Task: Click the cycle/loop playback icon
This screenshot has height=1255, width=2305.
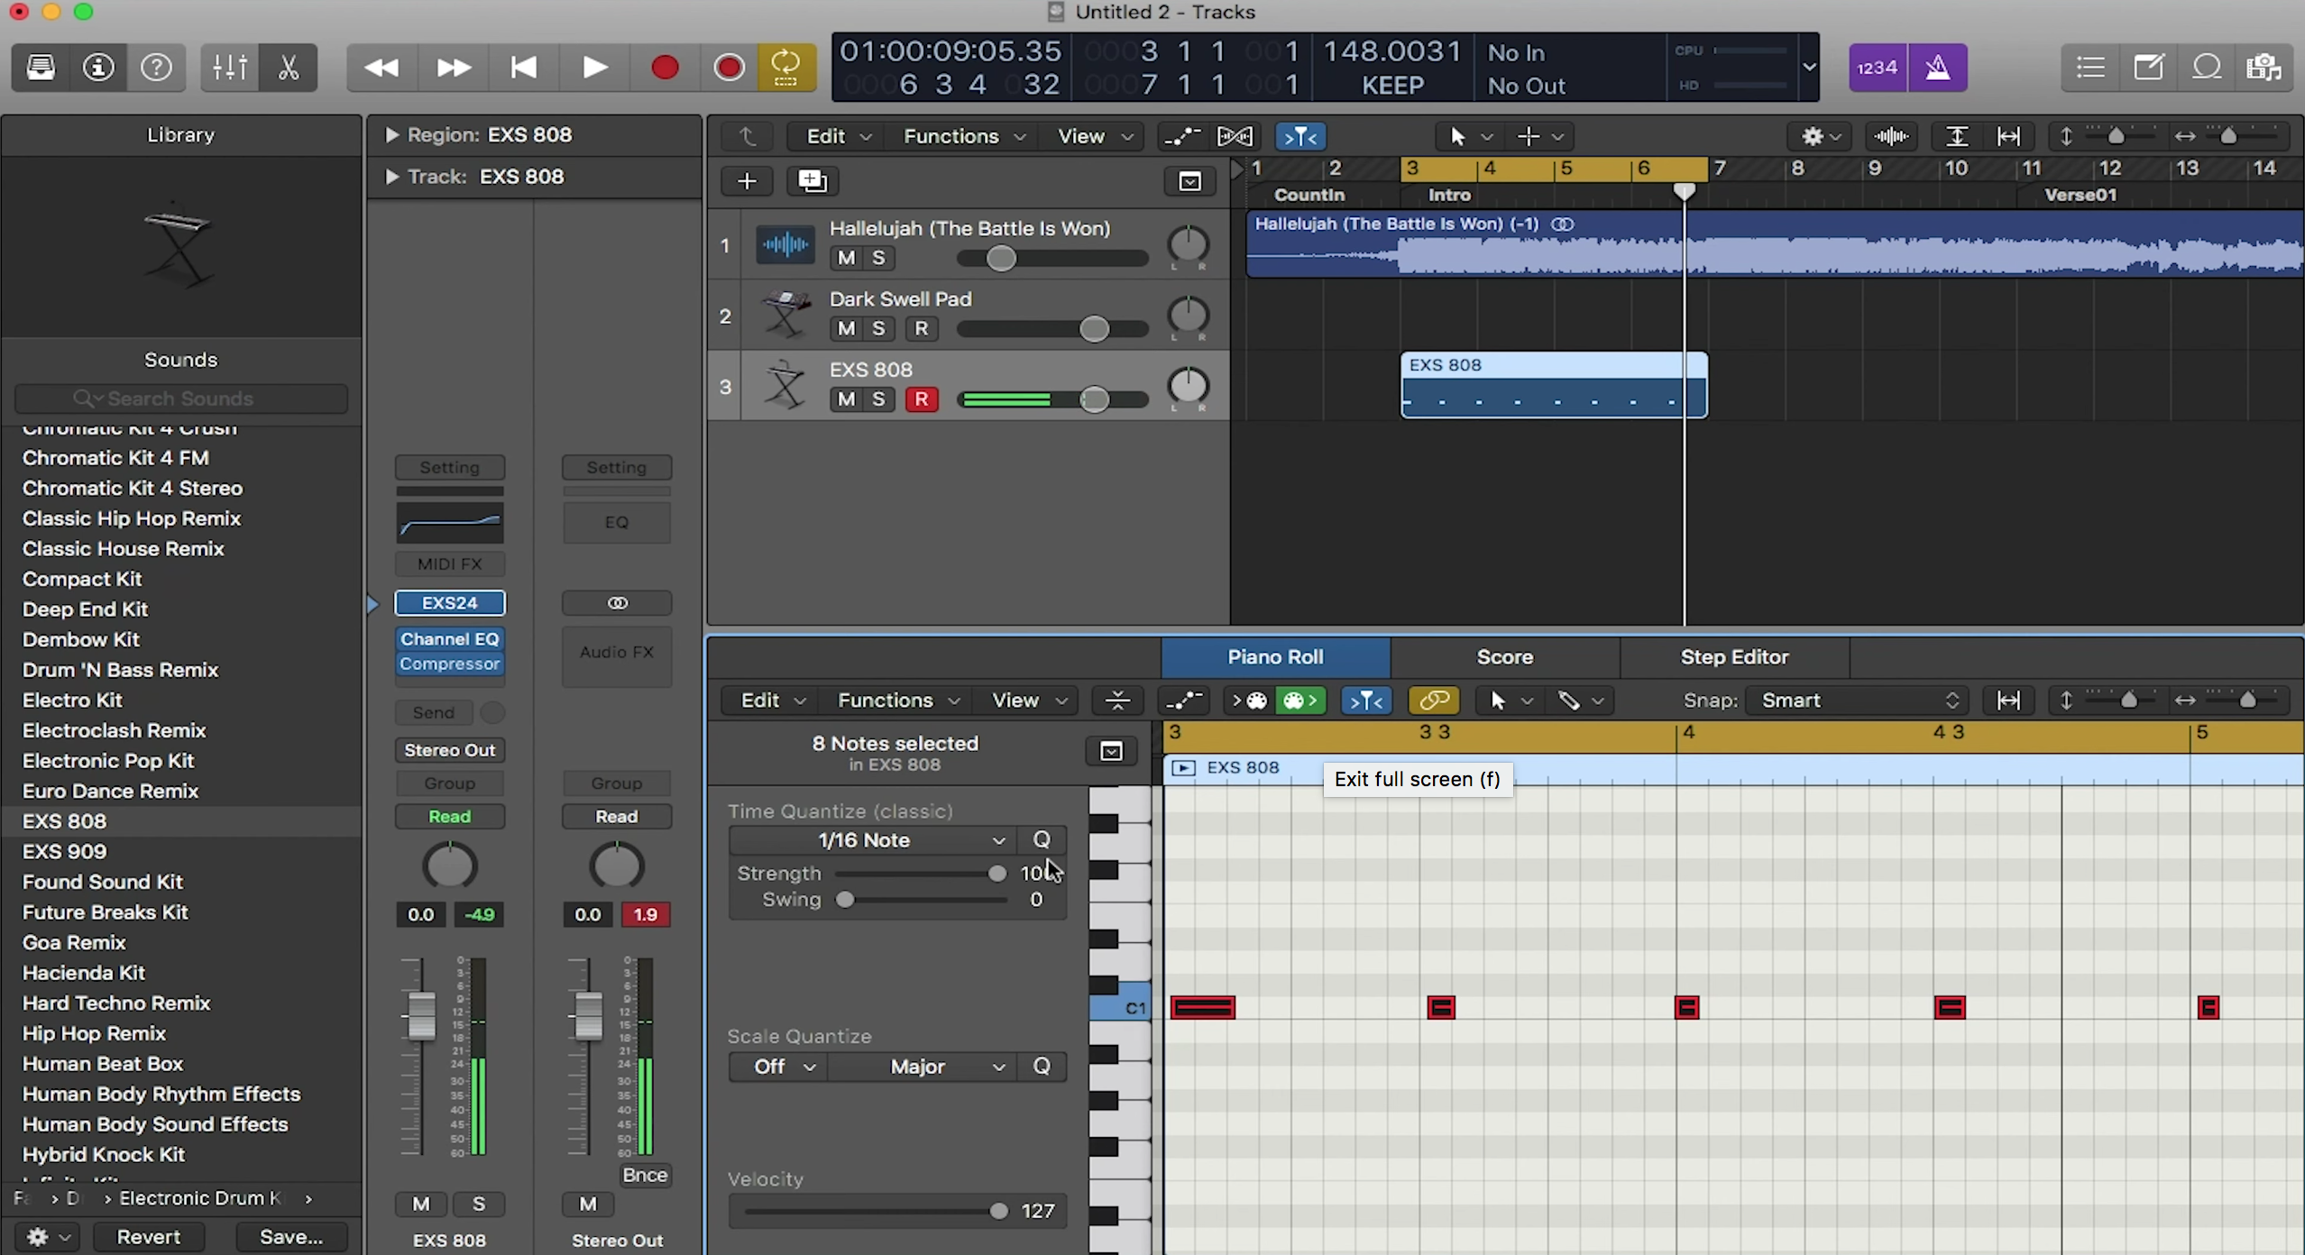Action: pyautogui.click(x=787, y=68)
